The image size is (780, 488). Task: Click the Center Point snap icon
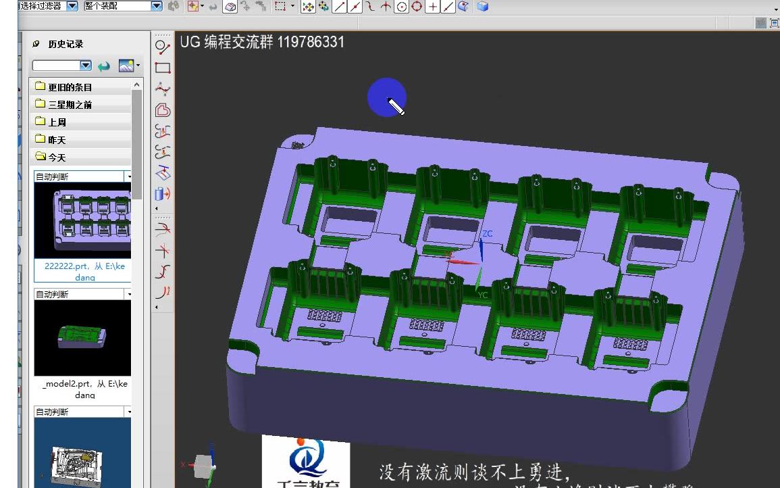click(x=403, y=7)
